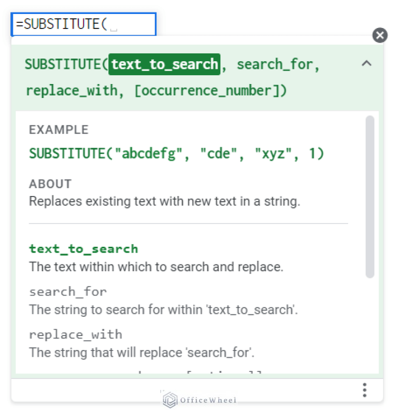Viewport: 398px width, 420px height.
Task: Click the =SUBSTITUTE( formula input cell
Action: [83, 24]
